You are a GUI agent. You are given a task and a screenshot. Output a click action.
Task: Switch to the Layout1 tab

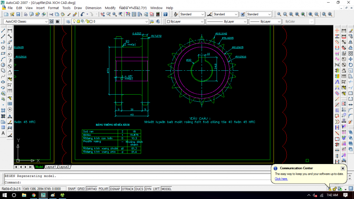(x=50, y=167)
